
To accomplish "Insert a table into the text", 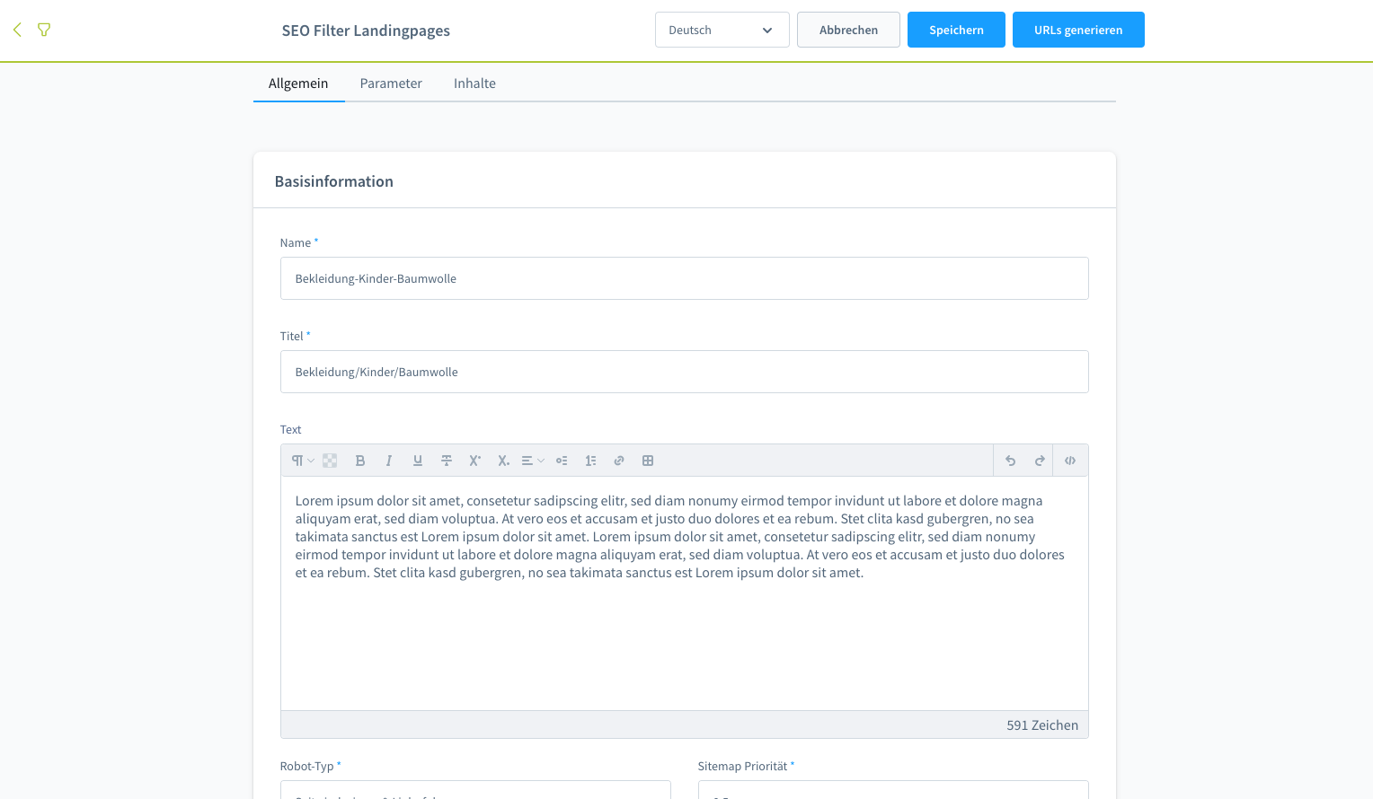I will [648, 461].
